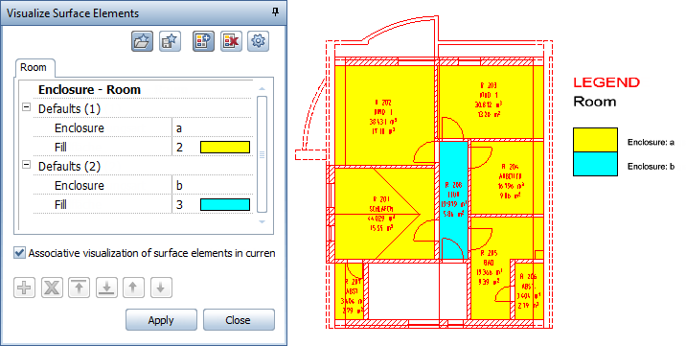Click the grayed plus add-row icon

pyautogui.click(x=24, y=288)
